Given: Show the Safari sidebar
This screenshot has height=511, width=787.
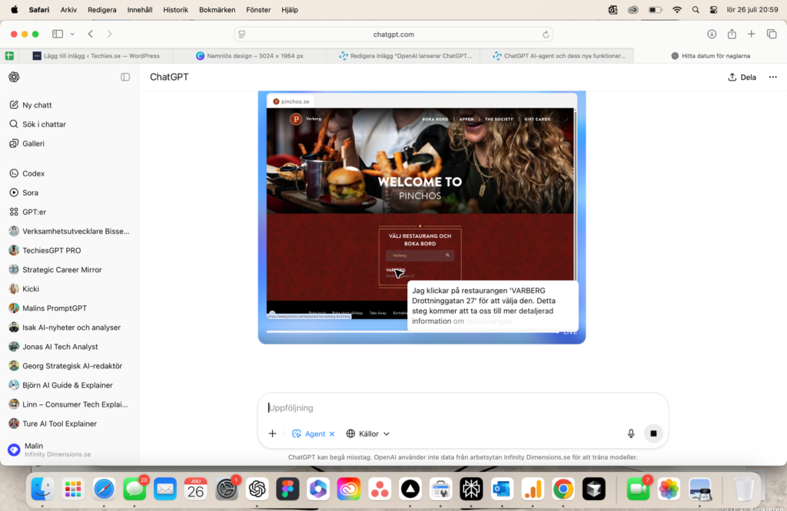Looking at the screenshot, I should click(x=58, y=34).
